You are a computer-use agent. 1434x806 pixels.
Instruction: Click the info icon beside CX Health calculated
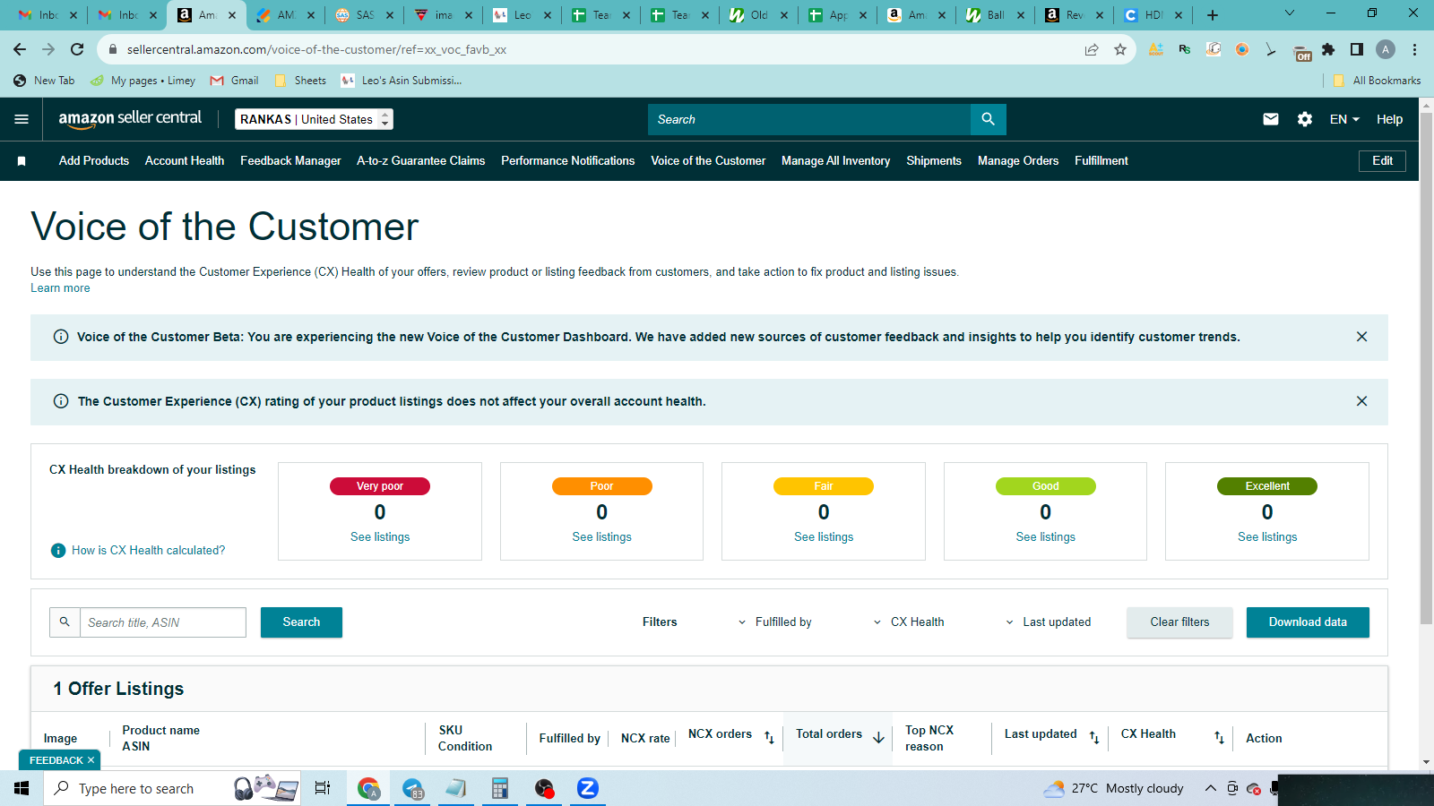pyautogui.click(x=58, y=551)
